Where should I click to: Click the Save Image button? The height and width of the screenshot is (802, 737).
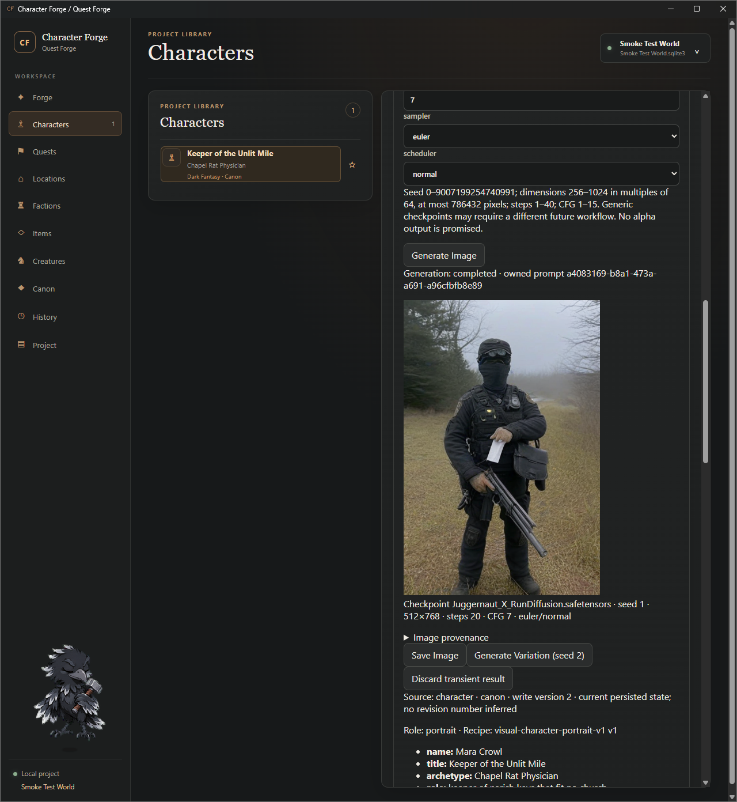point(435,655)
